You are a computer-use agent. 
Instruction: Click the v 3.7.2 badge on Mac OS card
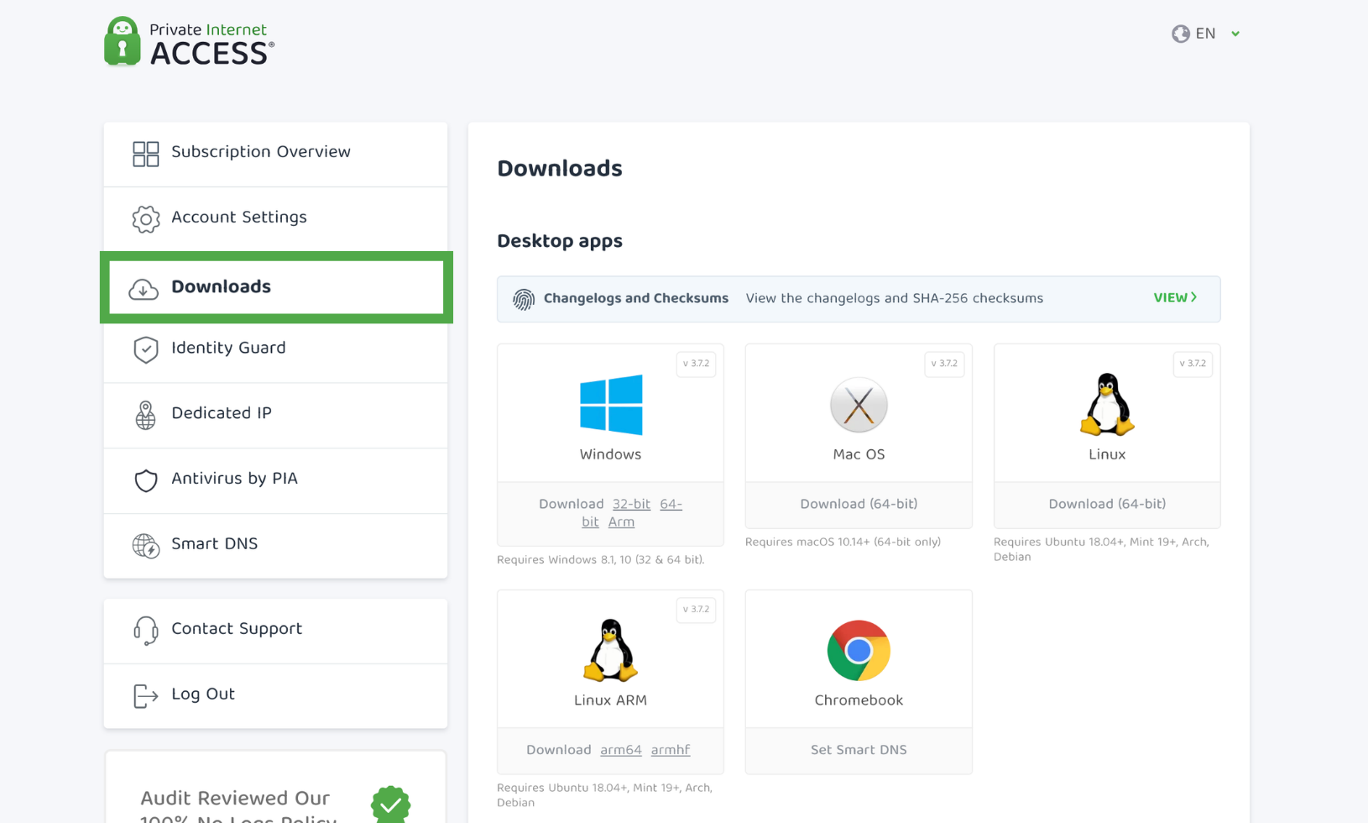944,364
